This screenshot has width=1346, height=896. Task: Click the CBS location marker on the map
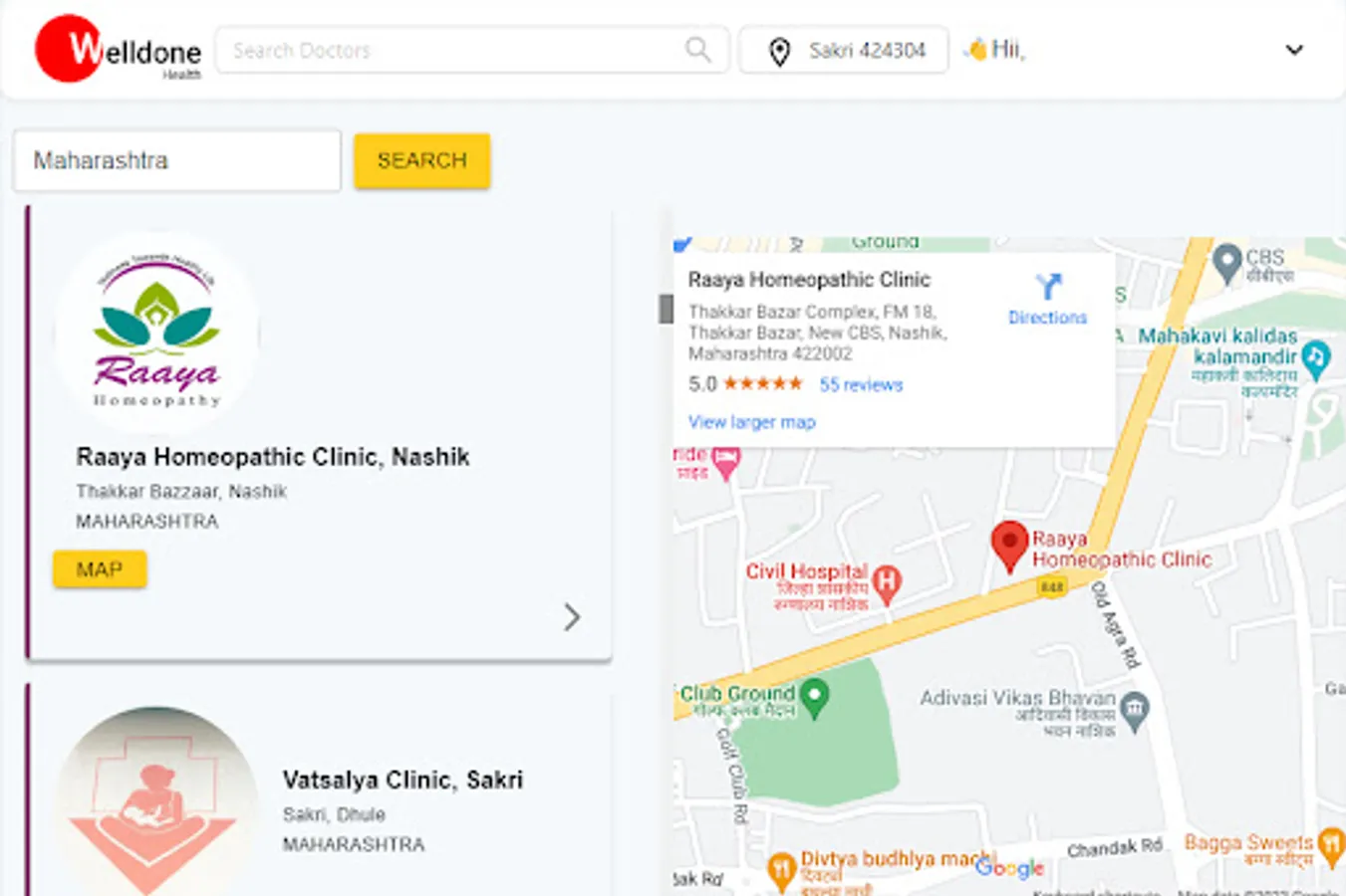click(x=1227, y=264)
